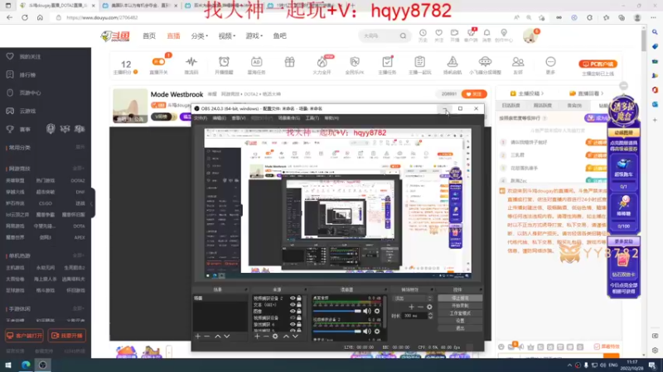Image resolution: width=663 pixels, height=372 pixels.
Task: Open the gift box icon
Action: 289,61
